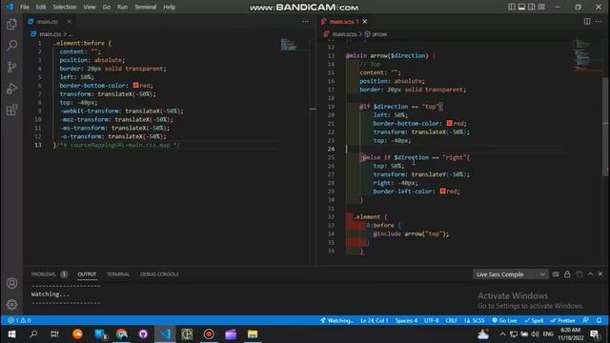Click Spell status bar item

pos(534,320)
